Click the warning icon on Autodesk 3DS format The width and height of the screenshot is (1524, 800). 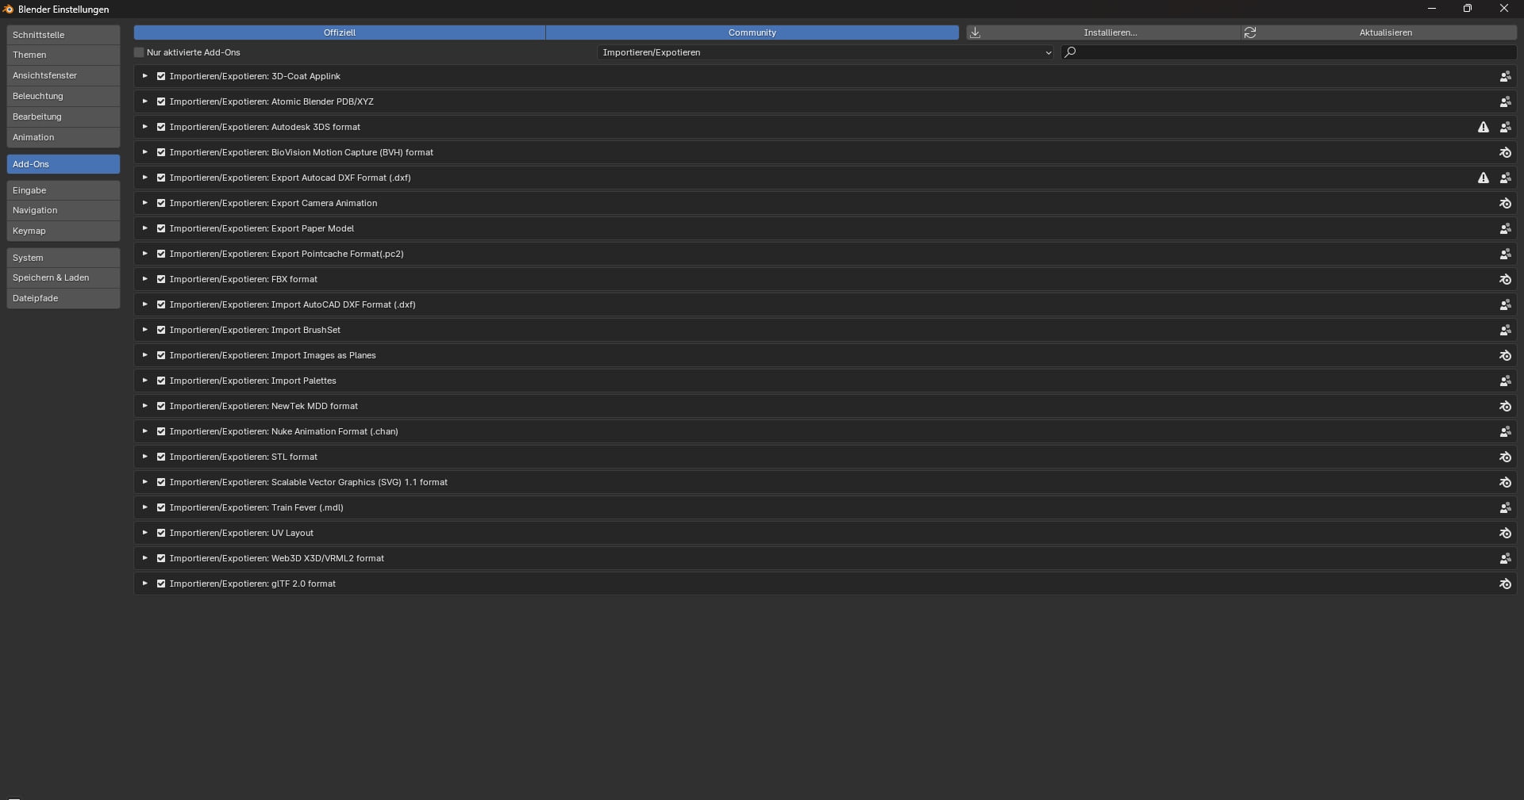click(x=1483, y=128)
